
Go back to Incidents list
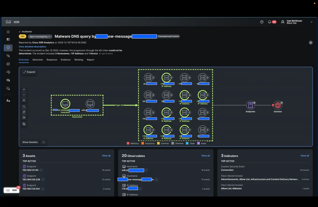(x=25, y=32)
